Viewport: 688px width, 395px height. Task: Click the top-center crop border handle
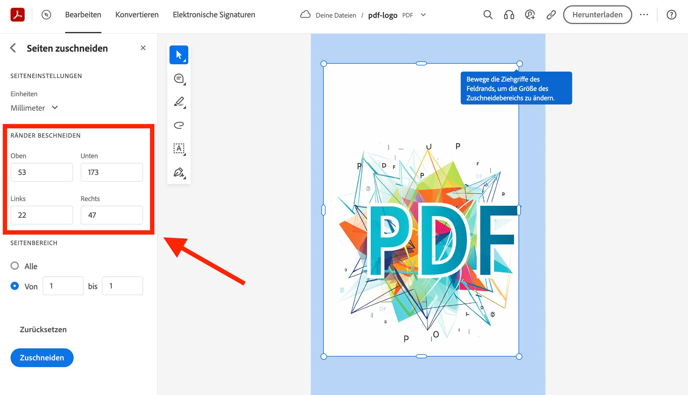click(421, 63)
